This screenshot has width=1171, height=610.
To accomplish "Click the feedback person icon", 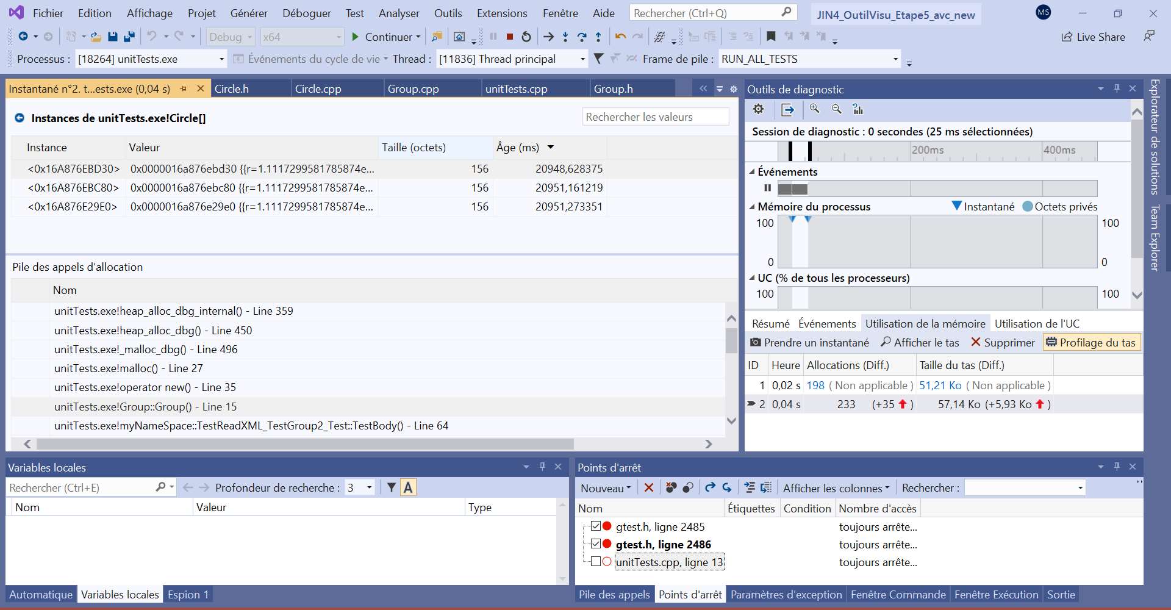I will (x=1149, y=37).
